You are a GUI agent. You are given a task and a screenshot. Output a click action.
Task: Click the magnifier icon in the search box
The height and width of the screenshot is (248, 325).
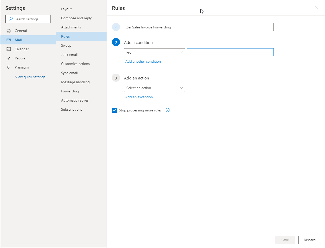(11, 19)
